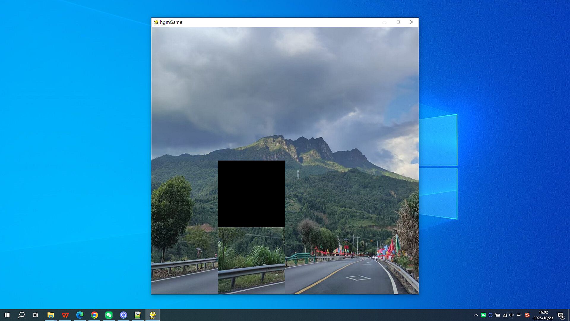Open the notepad editor icon on taskbar
The height and width of the screenshot is (321, 570).
point(138,315)
